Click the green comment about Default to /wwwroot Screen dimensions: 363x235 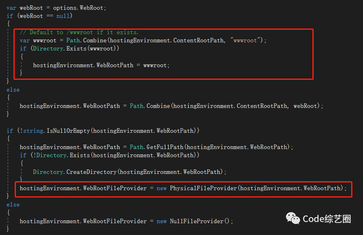point(79,32)
